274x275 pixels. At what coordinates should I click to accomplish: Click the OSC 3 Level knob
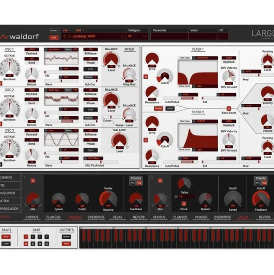click(x=119, y=141)
